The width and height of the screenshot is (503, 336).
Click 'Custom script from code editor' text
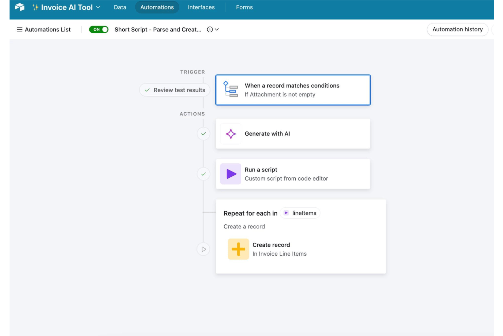[x=287, y=178]
